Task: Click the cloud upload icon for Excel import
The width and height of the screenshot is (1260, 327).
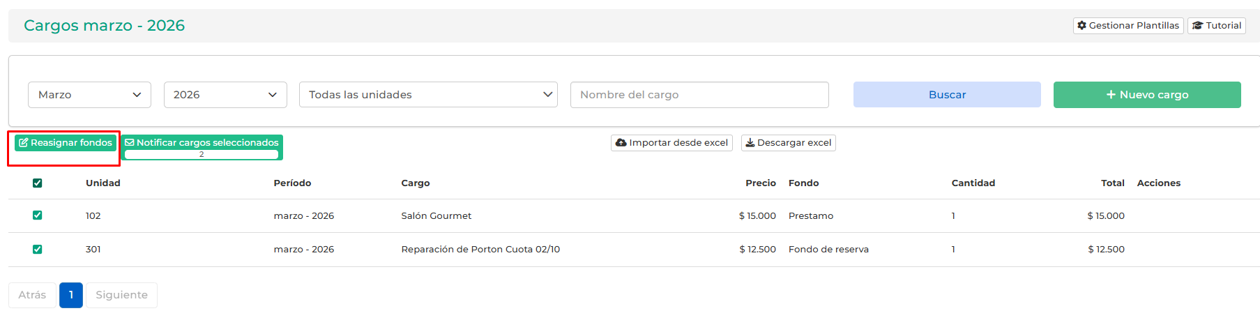Action: pyautogui.click(x=621, y=143)
